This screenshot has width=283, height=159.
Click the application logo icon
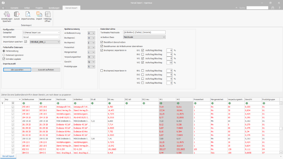coord(3,3)
